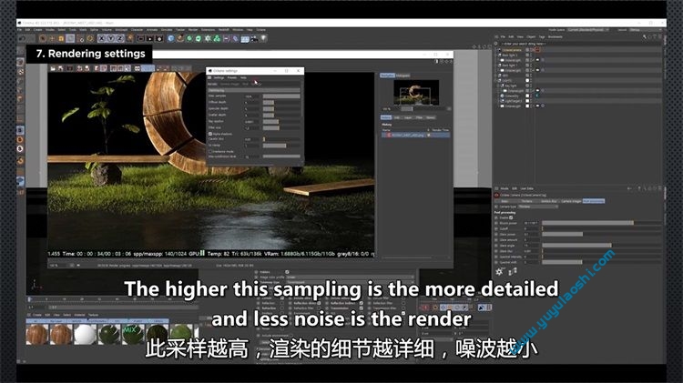
Task: Open Presets menu in Octane settings dialog
Action: click(232, 78)
